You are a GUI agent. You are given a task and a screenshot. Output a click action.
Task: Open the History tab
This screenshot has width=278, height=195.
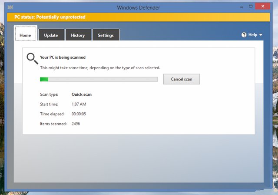pyautogui.click(x=78, y=35)
